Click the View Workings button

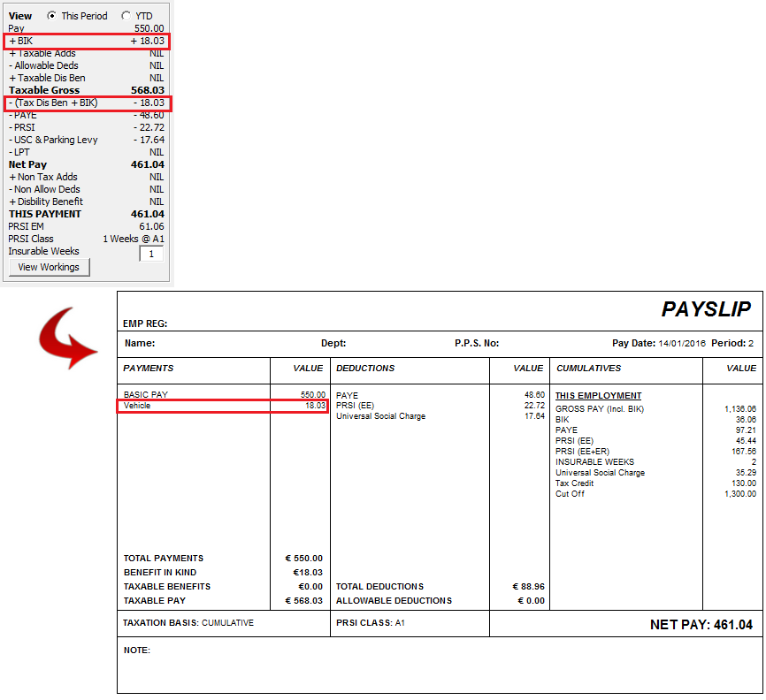(x=49, y=267)
